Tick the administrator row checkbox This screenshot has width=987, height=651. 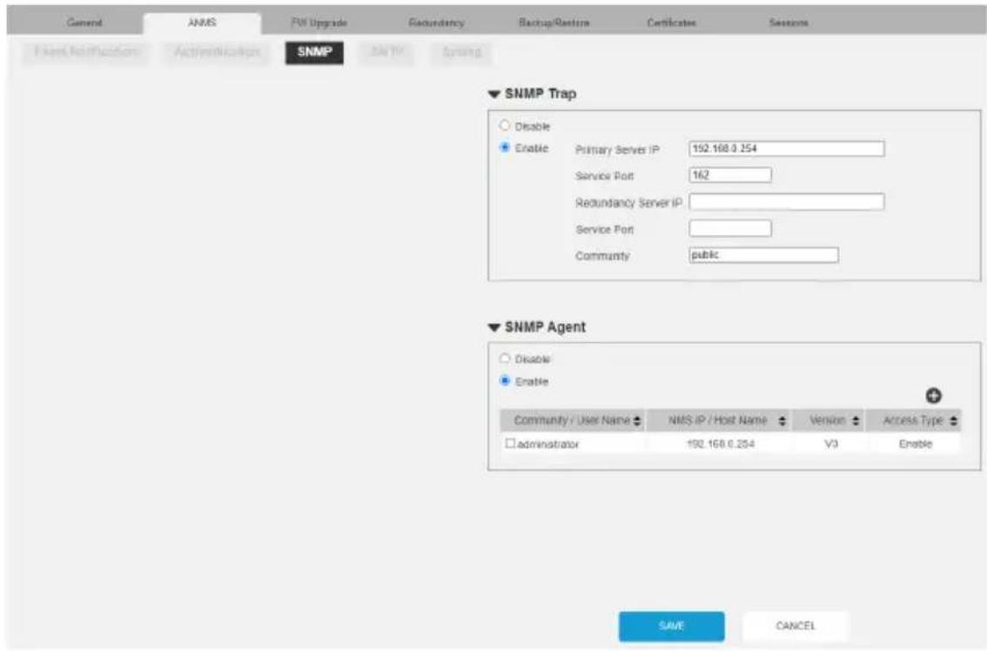[511, 443]
